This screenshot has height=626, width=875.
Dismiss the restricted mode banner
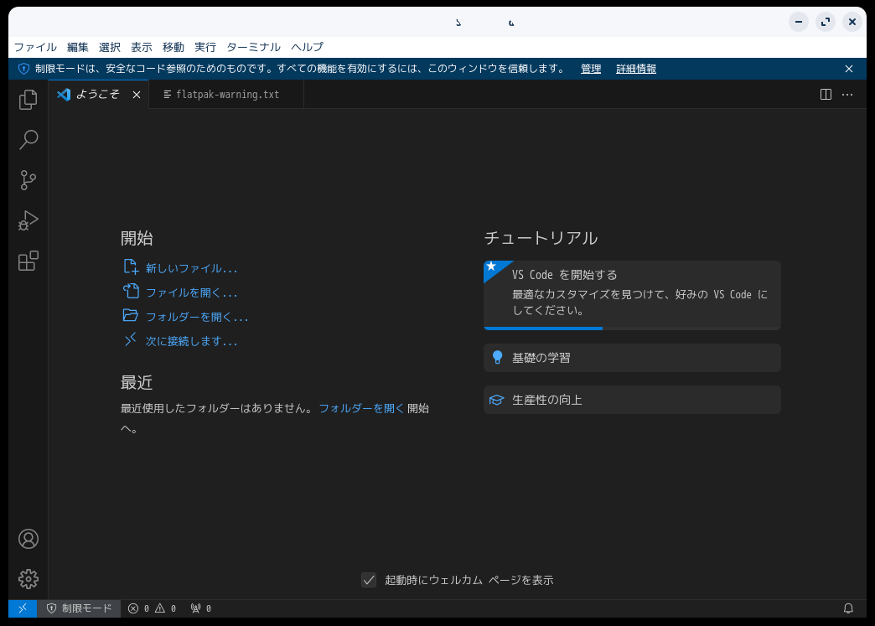[849, 69]
